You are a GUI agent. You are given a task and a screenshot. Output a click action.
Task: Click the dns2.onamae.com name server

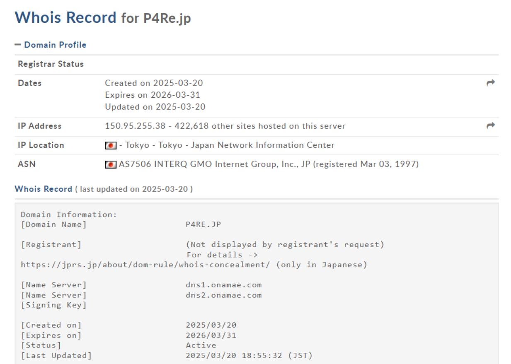[x=223, y=295]
